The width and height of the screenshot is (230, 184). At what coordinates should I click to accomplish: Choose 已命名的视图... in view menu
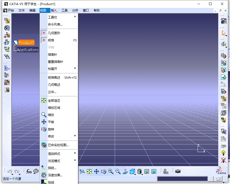[x=59, y=145]
